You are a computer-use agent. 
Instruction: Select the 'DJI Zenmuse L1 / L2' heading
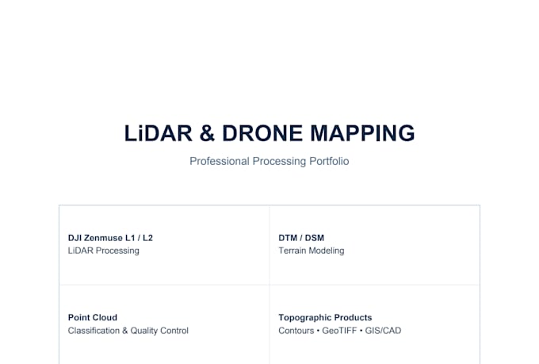110,238
